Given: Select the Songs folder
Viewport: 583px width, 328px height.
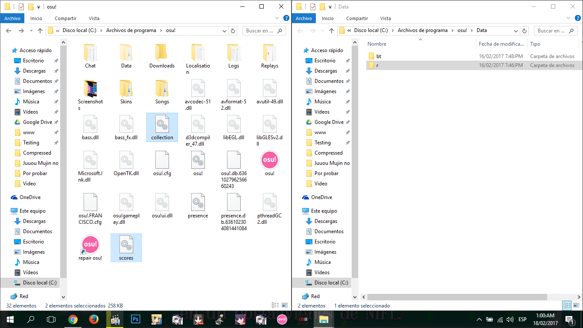Looking at the screenshot, I should (162, 92).
